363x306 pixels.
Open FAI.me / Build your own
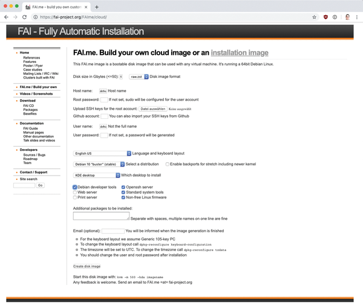pos(38,87)
